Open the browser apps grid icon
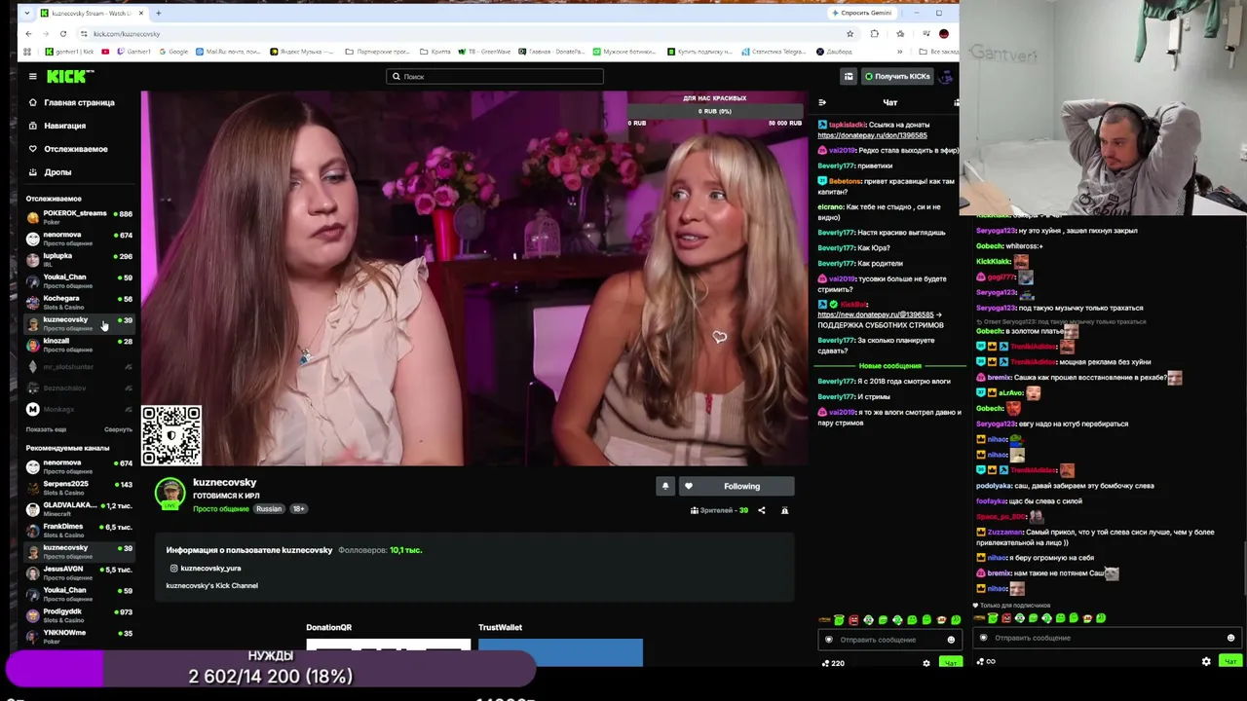The height and width of the screenshot is (701, 1247). pos(27,52)
